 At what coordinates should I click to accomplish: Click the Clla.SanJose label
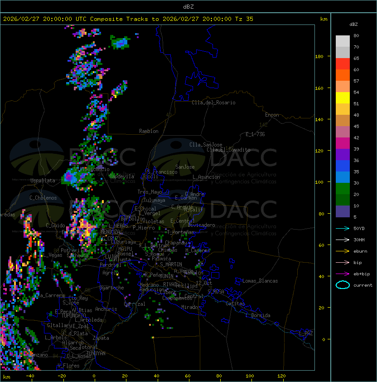[206, 145]
